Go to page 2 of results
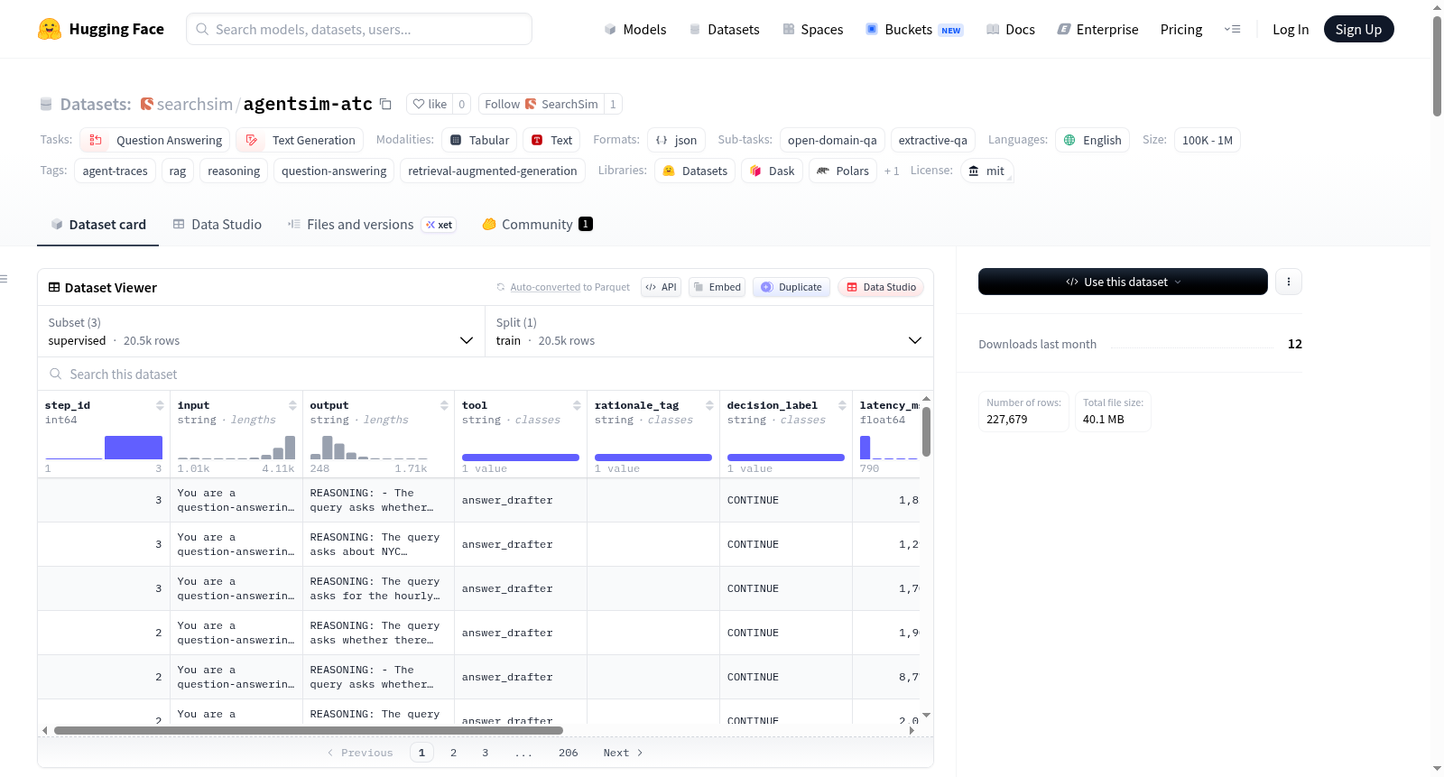The height and width of the screenshot is (777, 1444). point(453,753)
